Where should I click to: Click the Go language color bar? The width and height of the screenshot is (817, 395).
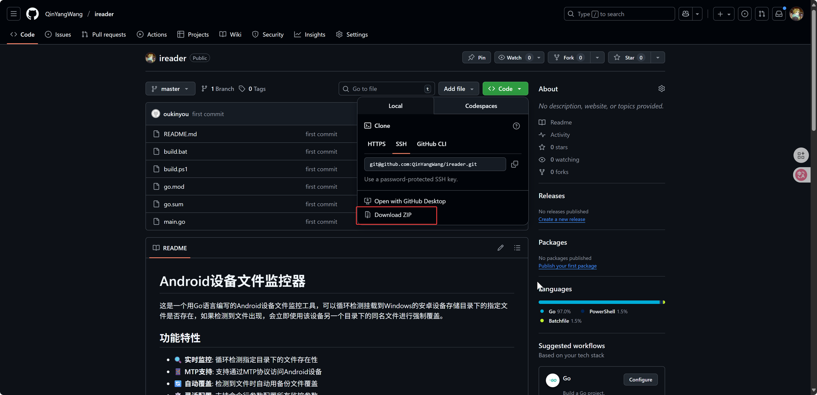pos(599,302)
